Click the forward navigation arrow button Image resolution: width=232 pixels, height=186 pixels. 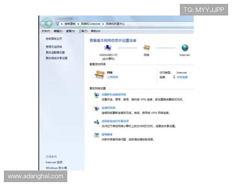49,24
